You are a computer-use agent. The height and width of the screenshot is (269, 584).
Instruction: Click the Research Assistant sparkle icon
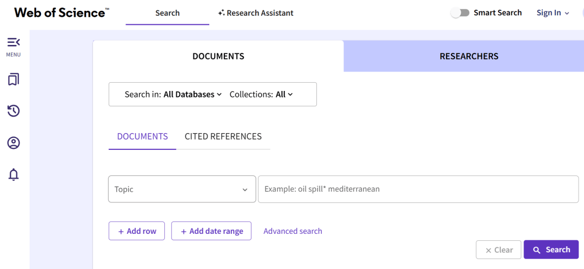pyautogui.click(x=221, y=13)
